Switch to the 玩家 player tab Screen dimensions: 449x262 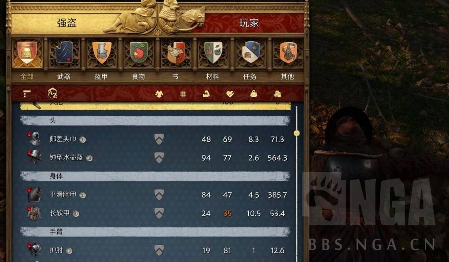249,23
